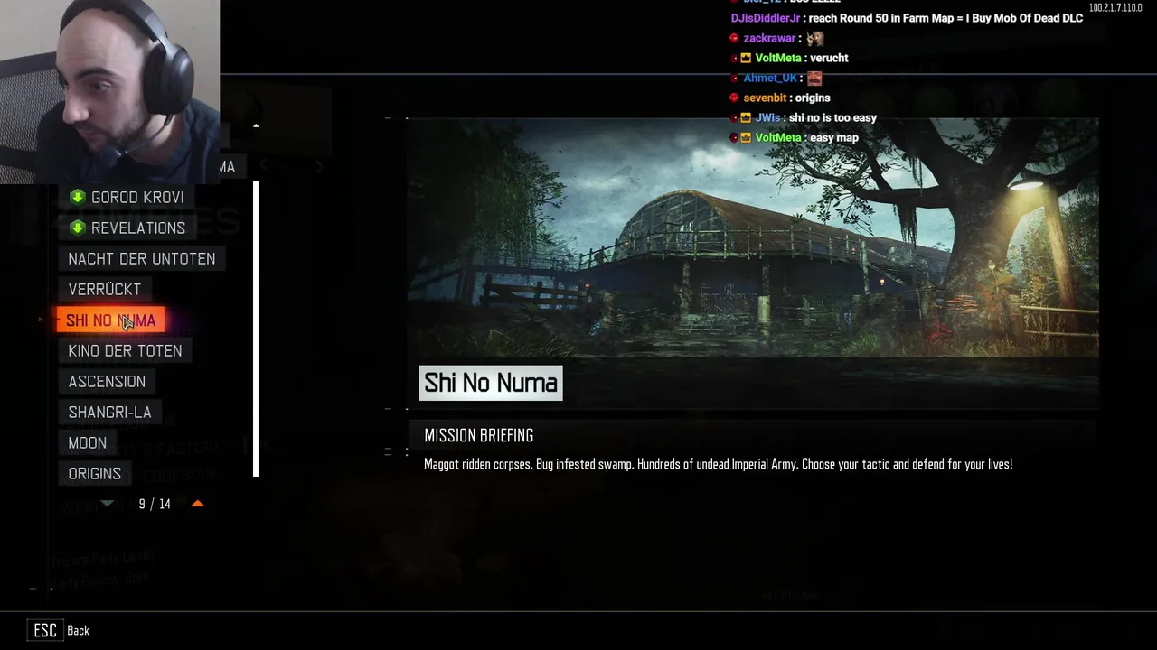Image resolution: width=1157 pixels, height=650 pixels.
Task: Click the DJIsDiddlerJr chat username
Action: click(x=766, y=18)
